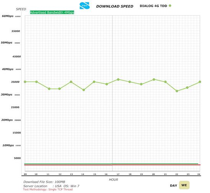Click the Test Methodology text
The image size is (210, 193).
click(x=48, y=190)
